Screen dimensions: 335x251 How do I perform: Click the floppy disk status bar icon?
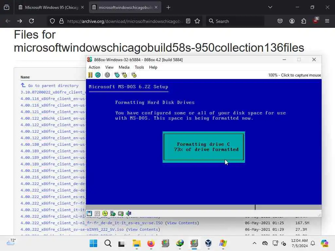[89, 213]
